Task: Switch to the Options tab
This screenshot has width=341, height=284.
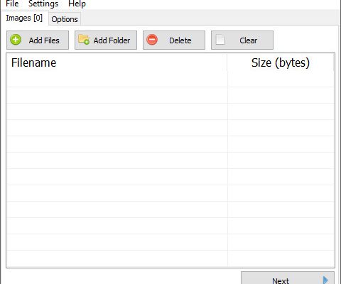Action: (x=65, y=19)
